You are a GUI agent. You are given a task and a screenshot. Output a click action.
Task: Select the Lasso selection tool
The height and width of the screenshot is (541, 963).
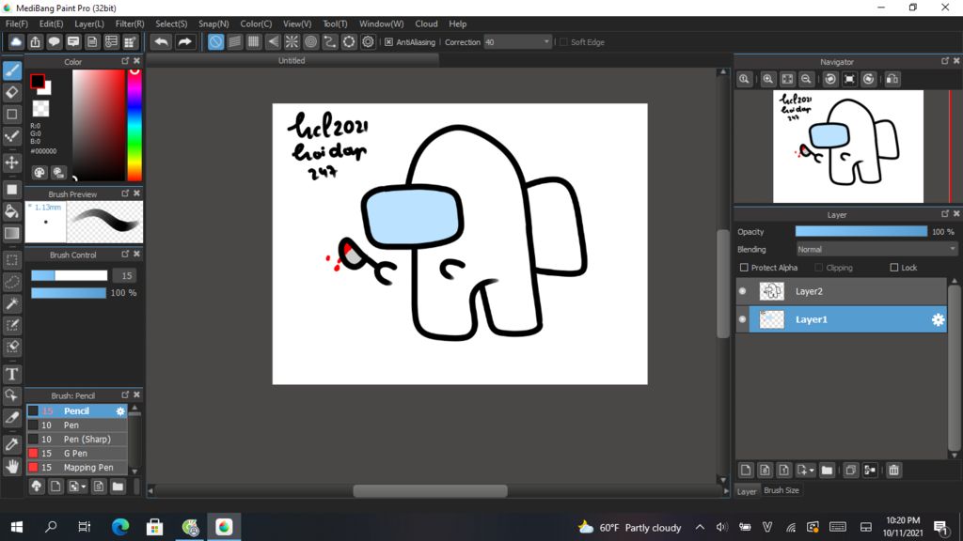(x=12, y=282)
